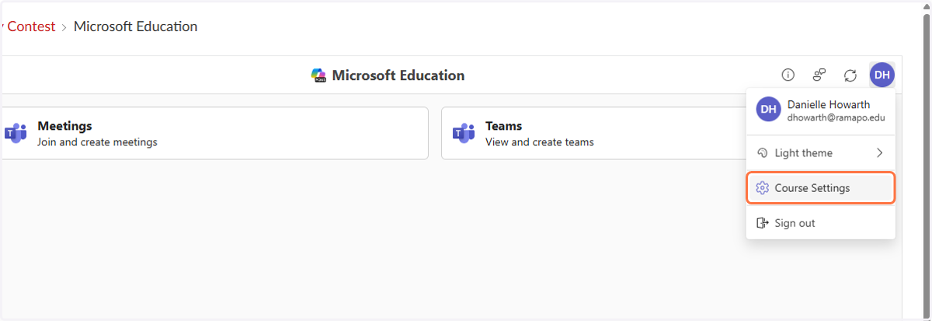Screen dimensions: 932x321
Task: Click the gear icon for Course Settings
Action: 762,188
